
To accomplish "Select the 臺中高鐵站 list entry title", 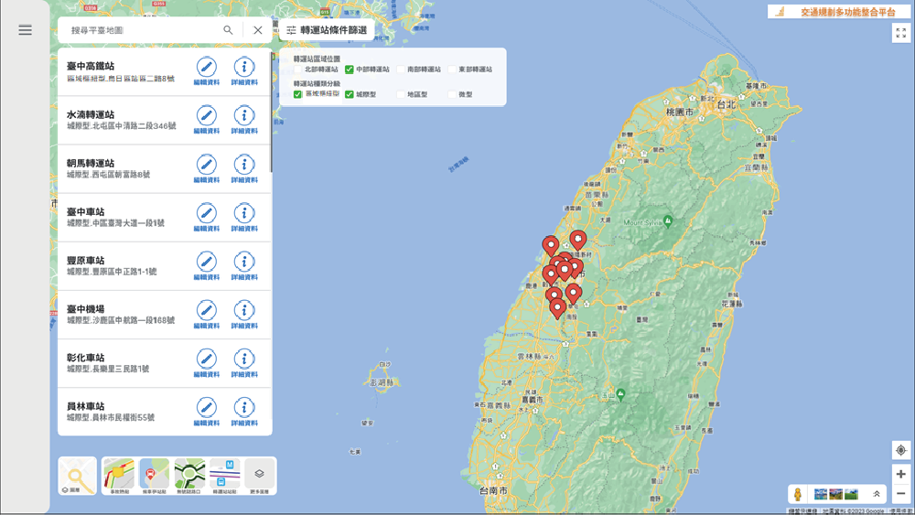I will 91,66.
